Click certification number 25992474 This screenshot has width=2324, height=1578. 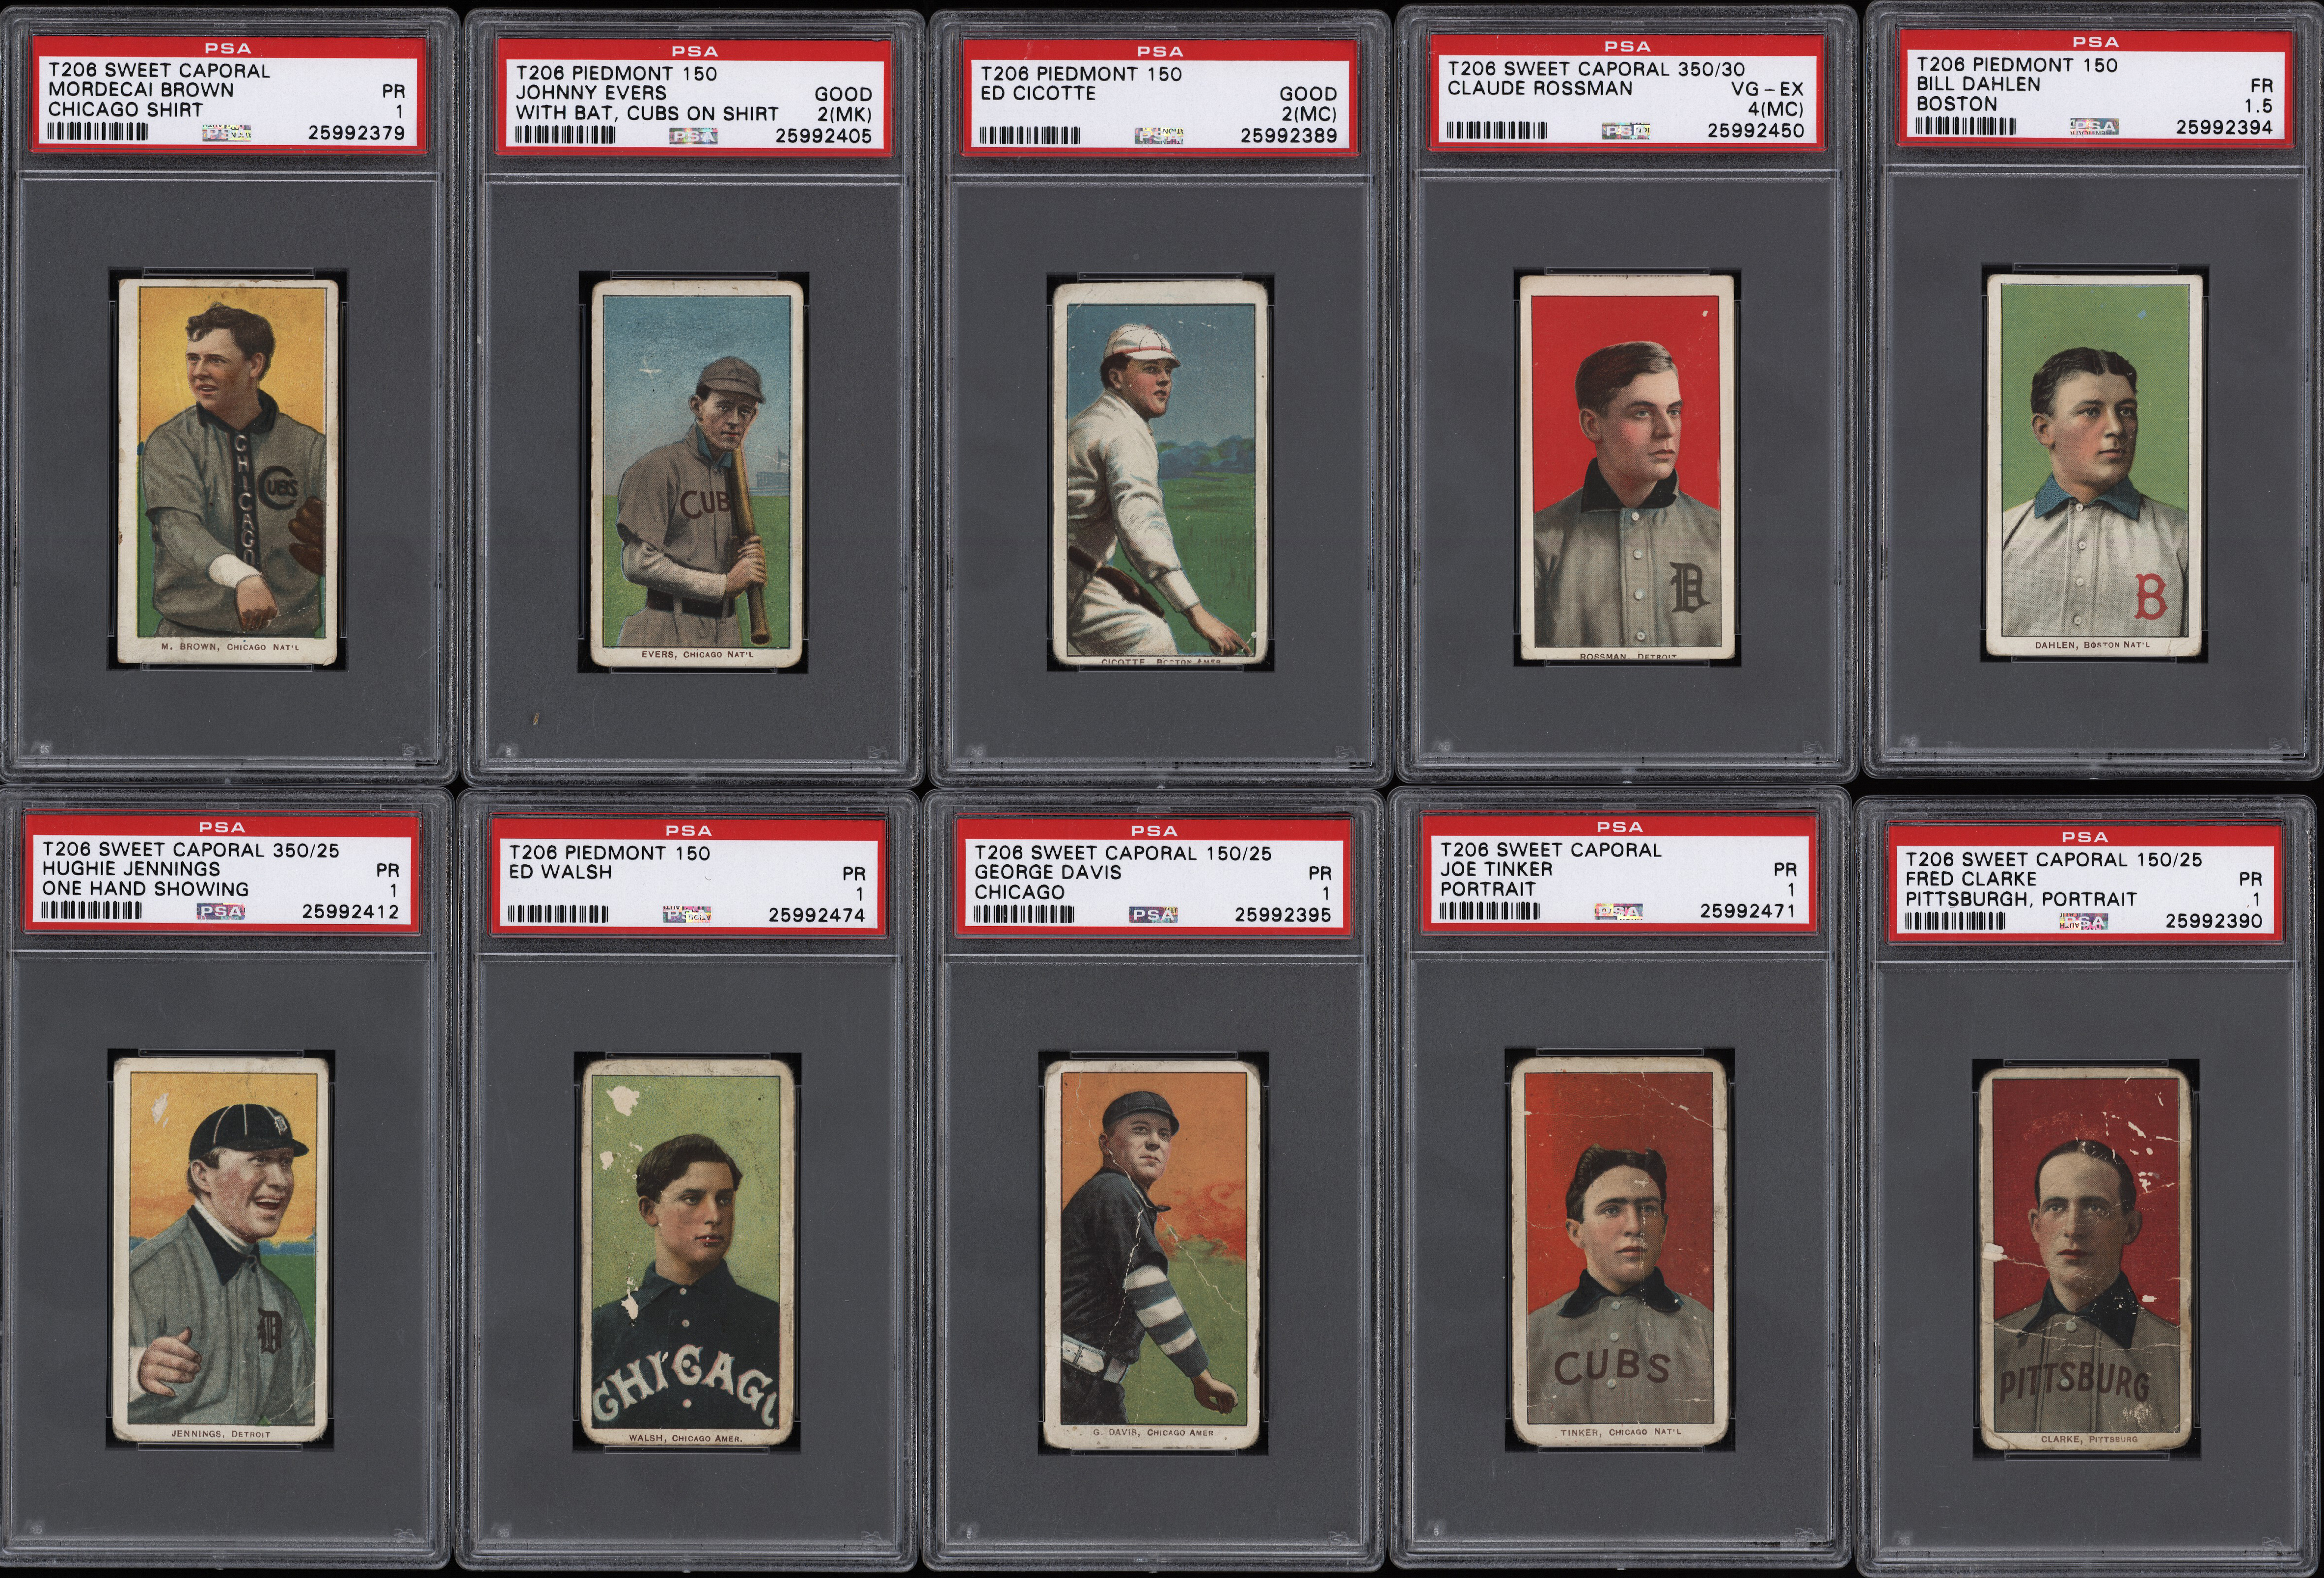click(x=816, y=914)
